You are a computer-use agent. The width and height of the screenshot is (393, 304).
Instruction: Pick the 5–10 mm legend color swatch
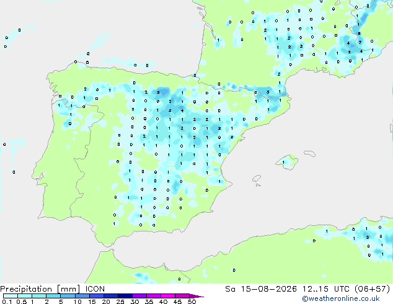[x=68, y=296]
